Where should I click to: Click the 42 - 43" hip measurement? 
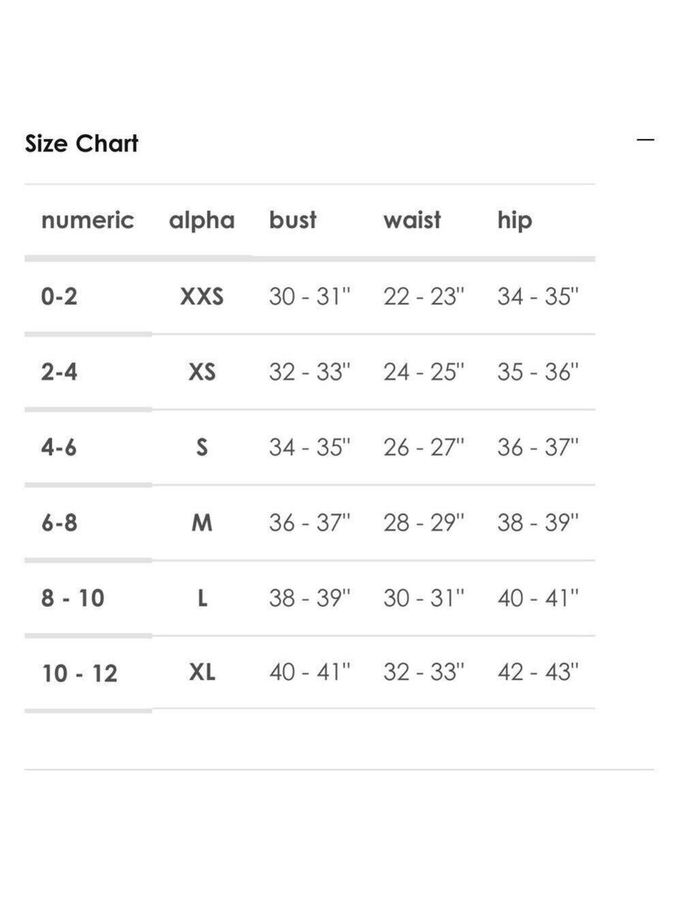(x=538, y=672)
